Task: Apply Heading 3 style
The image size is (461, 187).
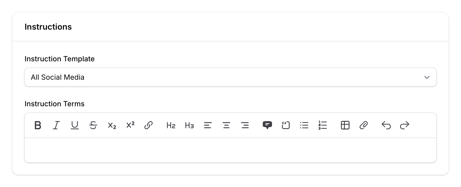Action: (x=189, y=125)
